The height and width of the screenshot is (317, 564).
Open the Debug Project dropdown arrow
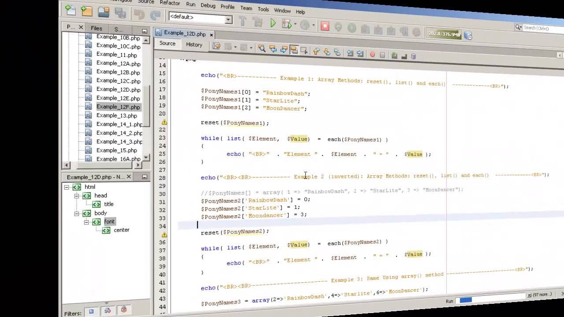(x=295, y=25)
